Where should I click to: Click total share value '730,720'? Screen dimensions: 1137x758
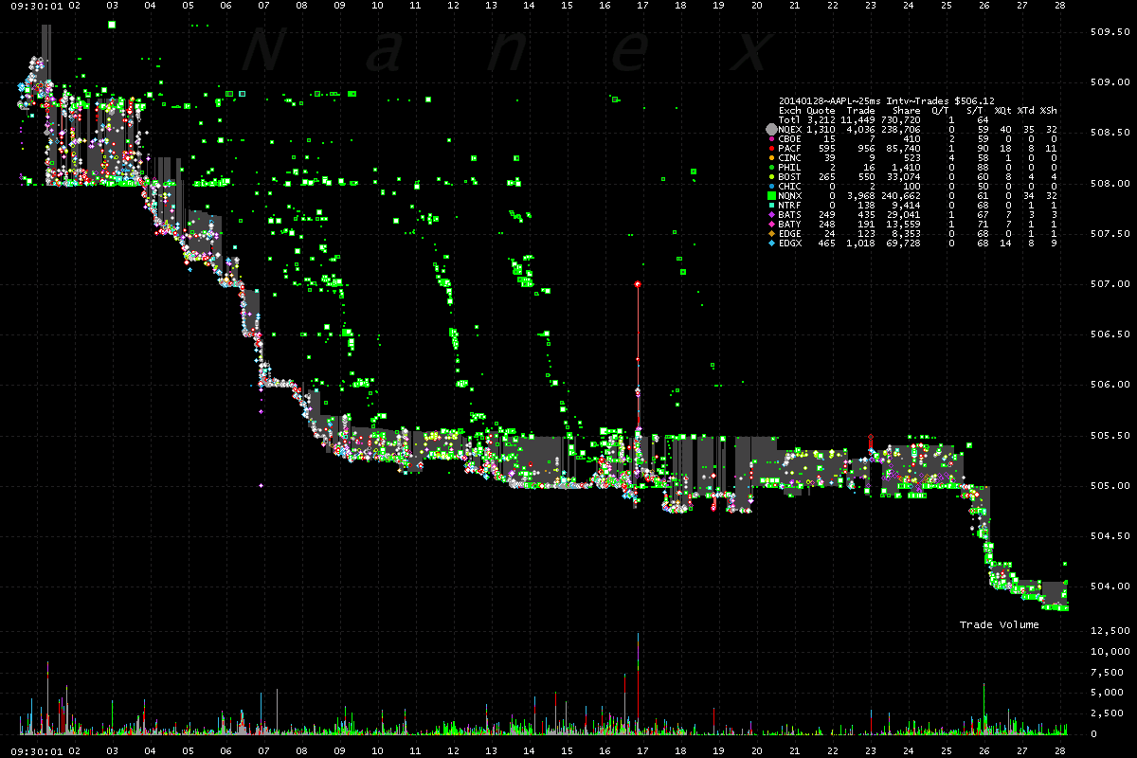(x=901, y=120)
